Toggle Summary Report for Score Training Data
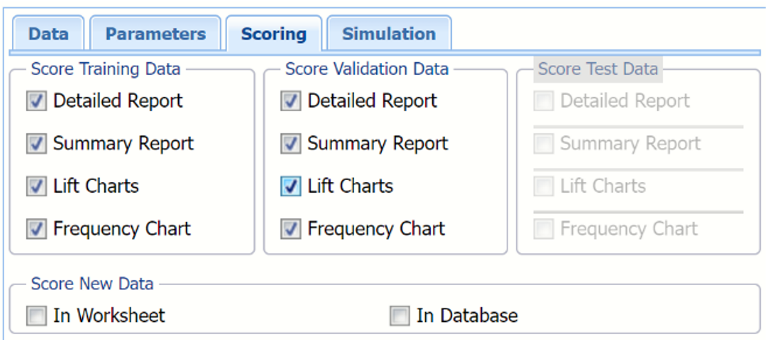This screenshot has width=771, height=340. pos(36,144)
